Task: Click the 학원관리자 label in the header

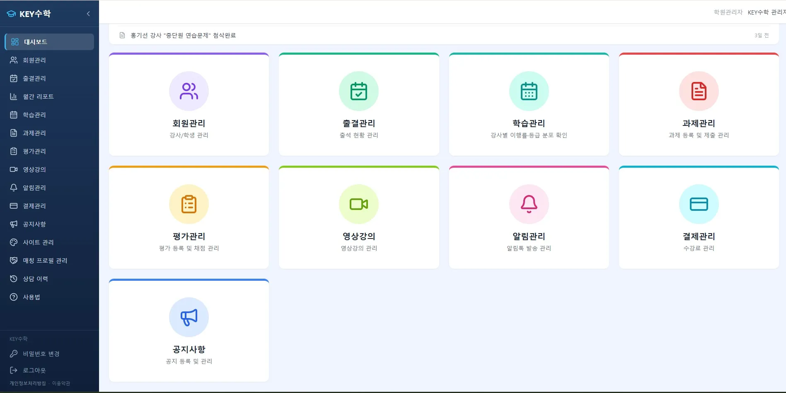Action: click(728, 12)
